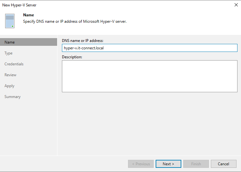This screenshot has height=172, width=241.
Task: Focus the Description text area
Action: [150, 76]
